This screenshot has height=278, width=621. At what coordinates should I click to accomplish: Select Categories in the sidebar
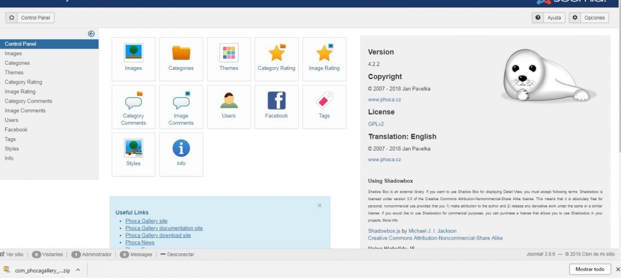[x=17, y=63]
